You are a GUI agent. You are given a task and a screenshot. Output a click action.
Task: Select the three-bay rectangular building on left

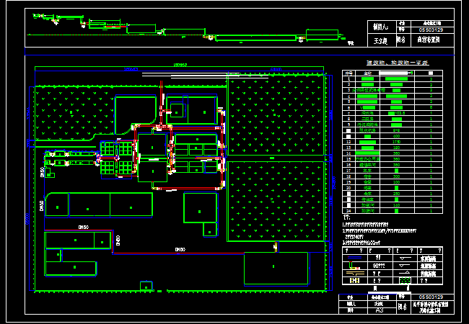click(100, 204)
